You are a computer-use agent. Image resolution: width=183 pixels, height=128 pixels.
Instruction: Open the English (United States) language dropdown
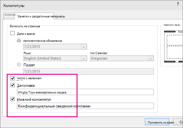pos(55,58)
